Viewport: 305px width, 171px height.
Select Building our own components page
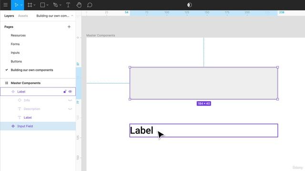(32, 70)
